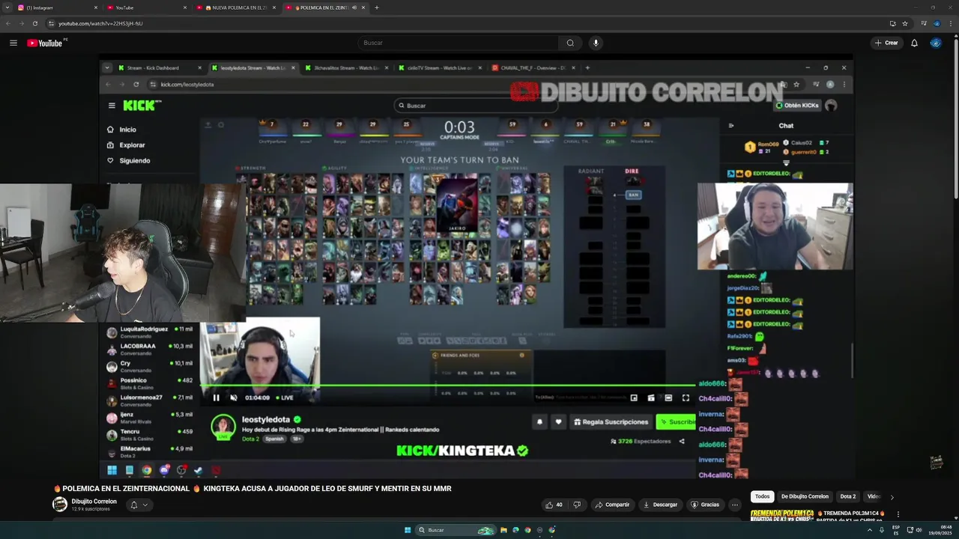Start voice search with the microphone icon
Screen dimensions: 959x539
tap(596, 43)
